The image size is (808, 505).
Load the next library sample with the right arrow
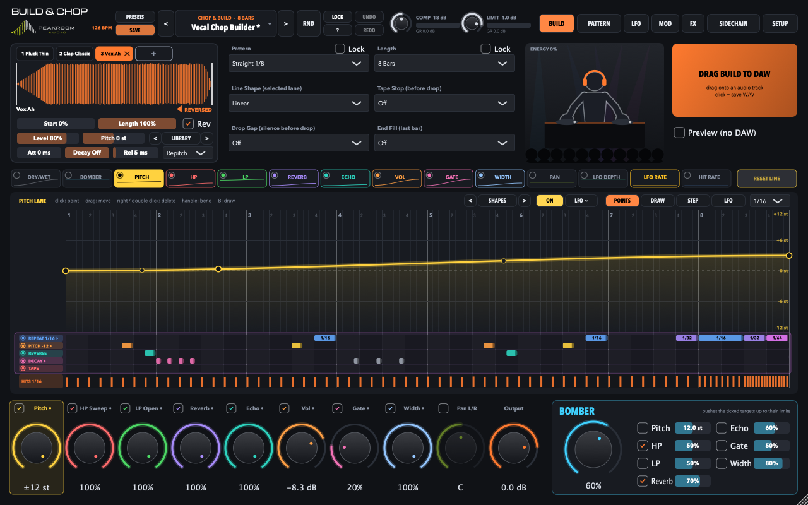pyautogui.click(x=206, y=138)
